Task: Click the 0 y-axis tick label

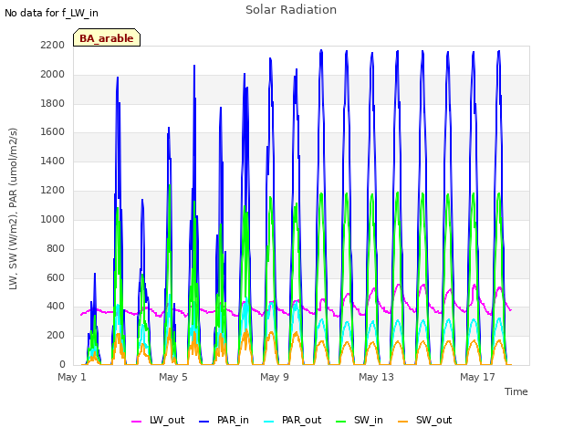Action: [x=62, y=364]
